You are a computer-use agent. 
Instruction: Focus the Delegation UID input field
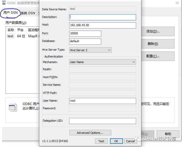[103, 121]
